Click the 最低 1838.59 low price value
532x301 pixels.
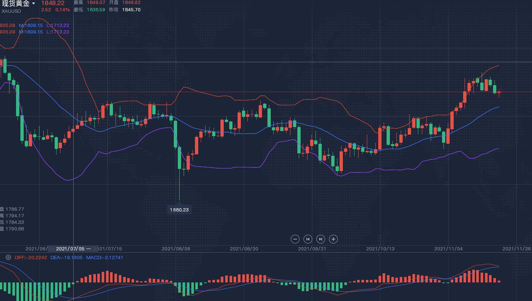[96, 10]
